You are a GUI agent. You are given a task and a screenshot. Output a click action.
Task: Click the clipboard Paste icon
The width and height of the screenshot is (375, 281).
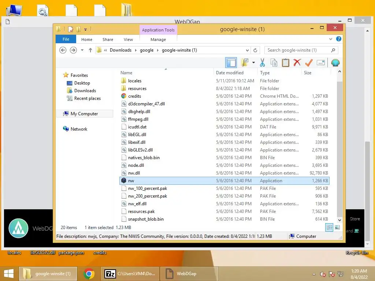[285, 63]
